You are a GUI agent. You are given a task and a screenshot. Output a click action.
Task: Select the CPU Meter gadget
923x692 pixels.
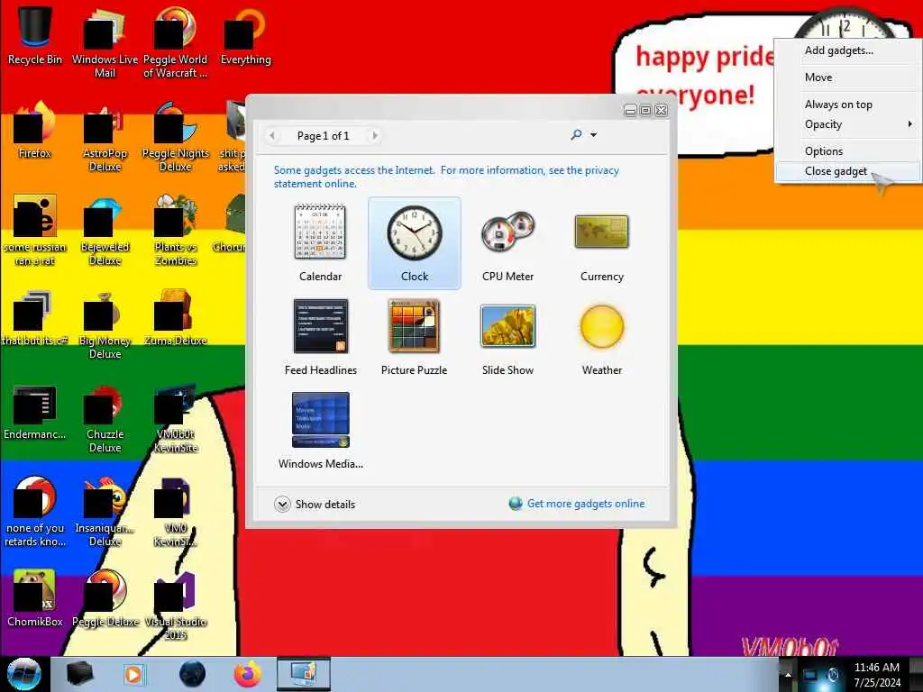point(508,242)
